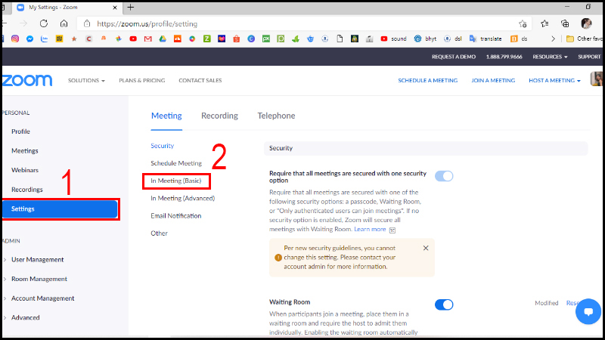Expand Account Management section
The height and width of the screenshot is (340, 605).
point(42,298)
